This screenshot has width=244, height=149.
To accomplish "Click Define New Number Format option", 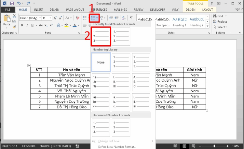I will (117, 147).
